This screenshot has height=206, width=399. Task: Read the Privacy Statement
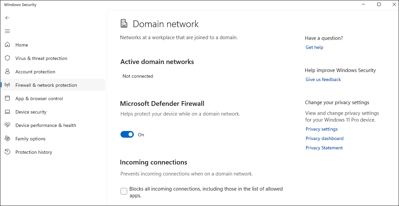pos(324,148)
